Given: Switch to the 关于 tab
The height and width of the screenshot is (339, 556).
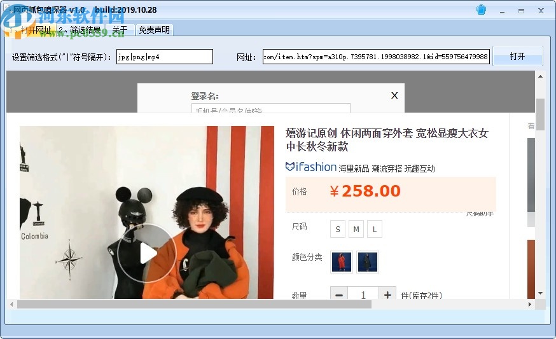Looking at the screenshot, I should [120, 30].
